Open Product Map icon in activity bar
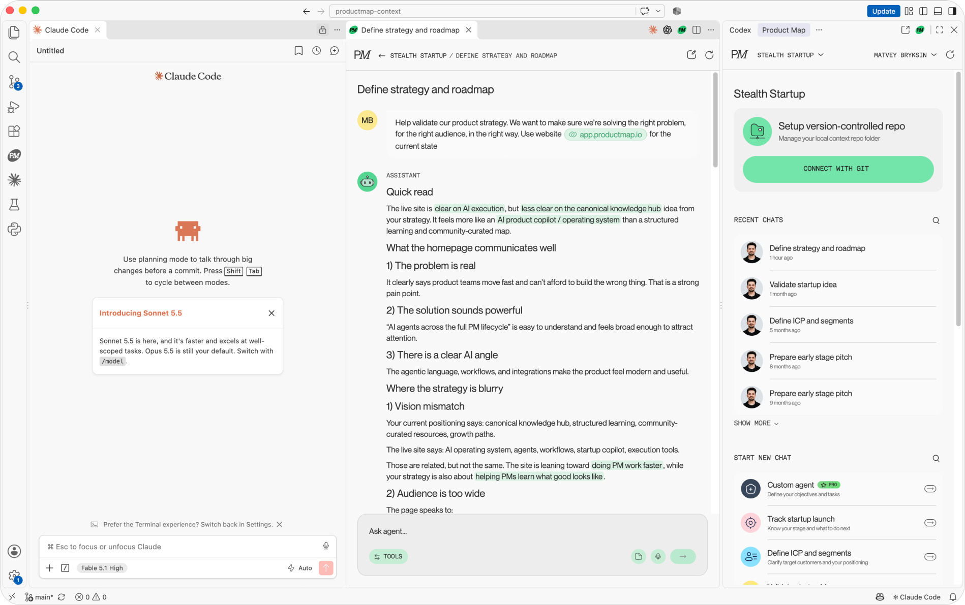This screenshot has height=605, width=965. (14, 155)
